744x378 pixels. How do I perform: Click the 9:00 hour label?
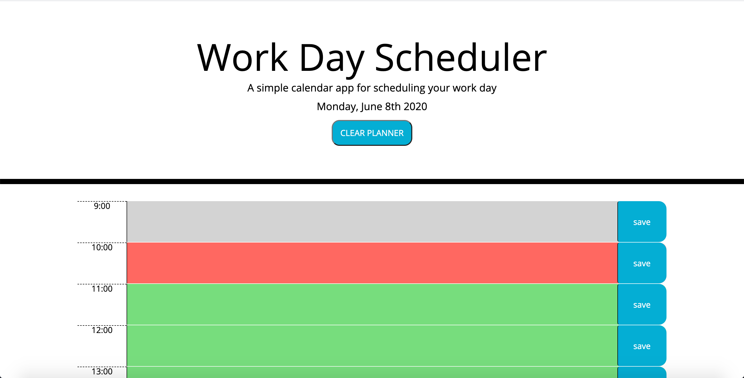coord(102,206)
